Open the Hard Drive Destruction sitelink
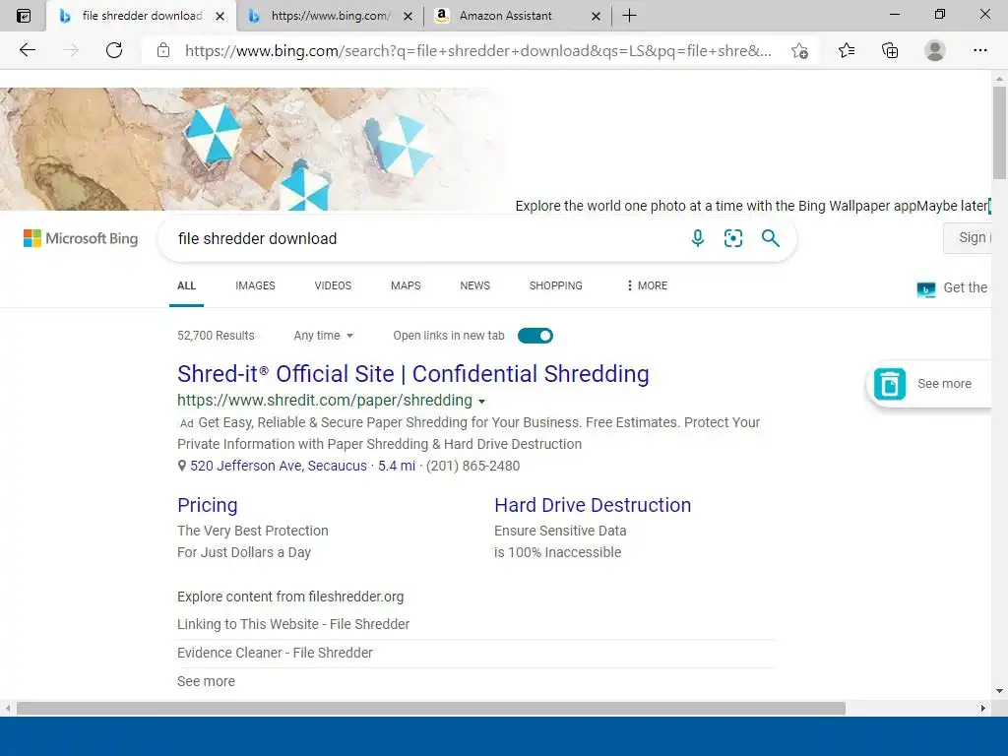Image resolution: width=1008 pixels, height=756 pixels. coord(593,505)
